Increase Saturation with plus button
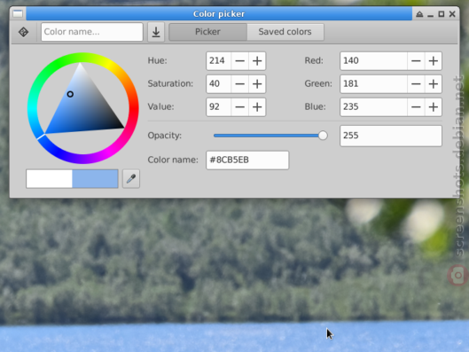The height and width of the screenshot is (352, 469). click(257, 84)
